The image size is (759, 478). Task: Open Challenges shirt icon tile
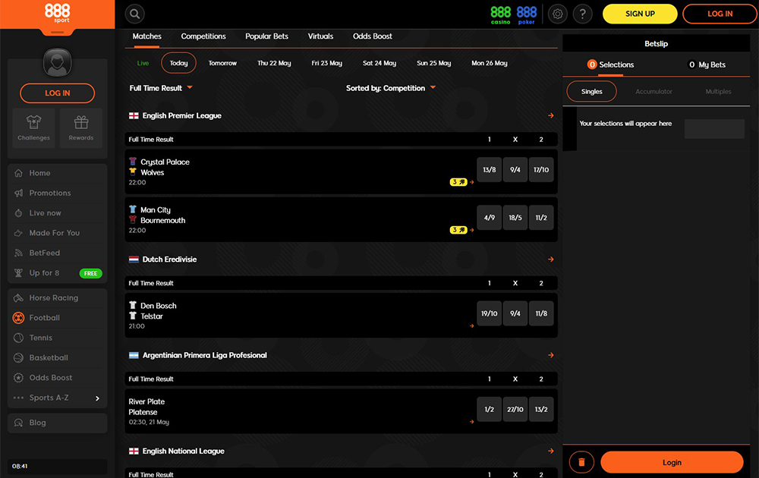click(x=34, y=127)
